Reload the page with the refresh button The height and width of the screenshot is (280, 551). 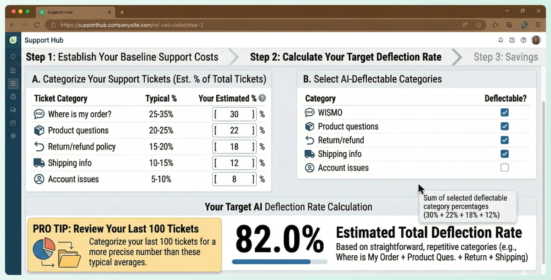point(37,25)
